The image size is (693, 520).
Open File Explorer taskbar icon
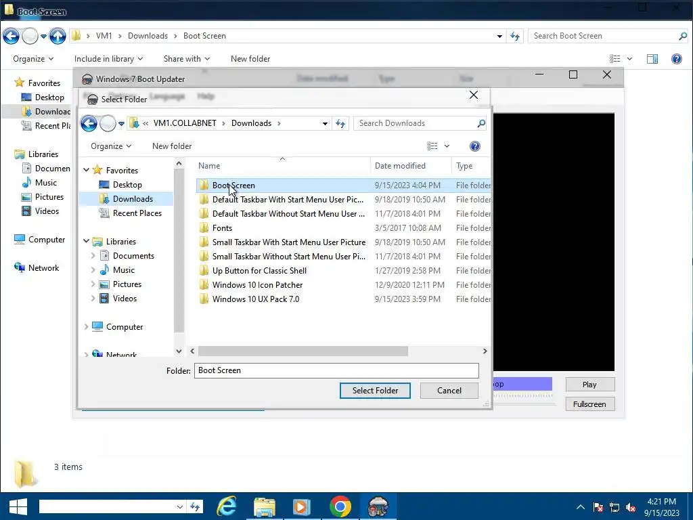[x=265, y=506]
